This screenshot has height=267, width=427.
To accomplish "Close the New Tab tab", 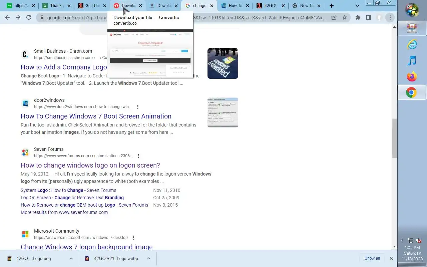I will [319, 6].
